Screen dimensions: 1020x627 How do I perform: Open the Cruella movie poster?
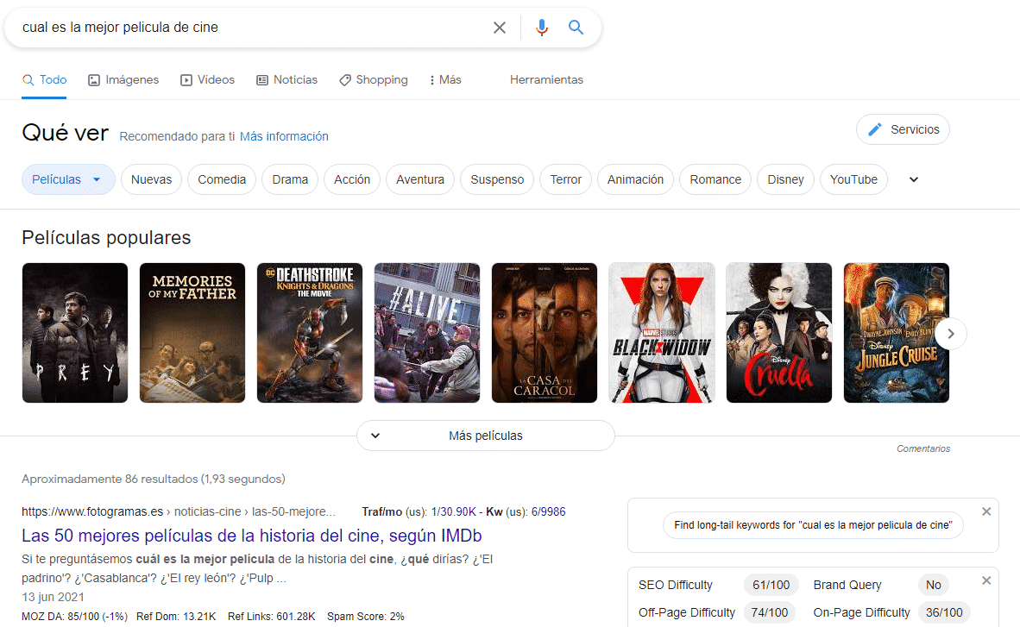(x=779, y=333)
